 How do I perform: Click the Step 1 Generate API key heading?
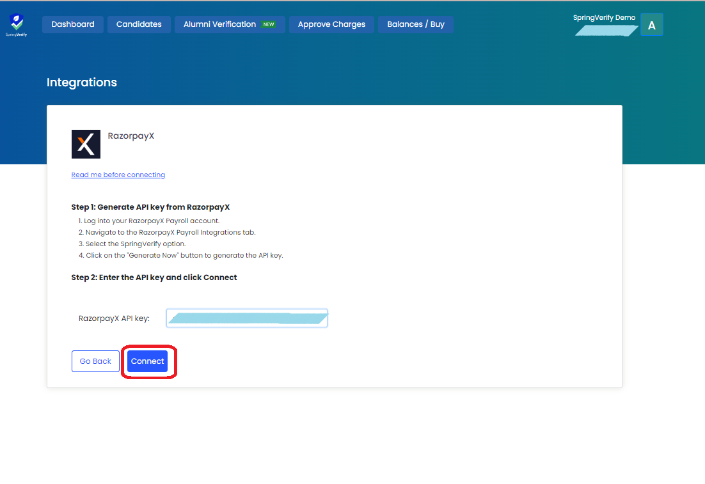(150, 207)
